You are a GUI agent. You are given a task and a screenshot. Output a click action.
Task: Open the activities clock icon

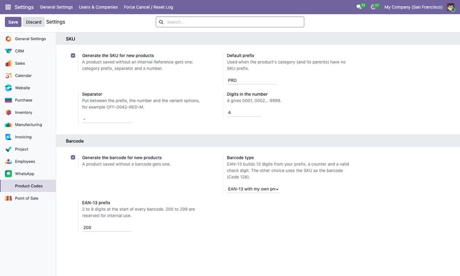click(373, 7)
